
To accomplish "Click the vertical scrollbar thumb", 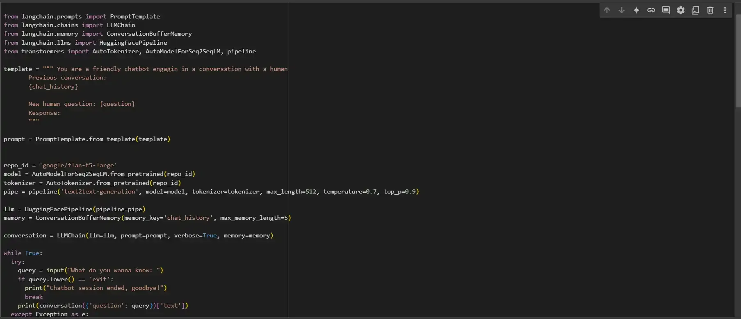I will click(738, 61).
